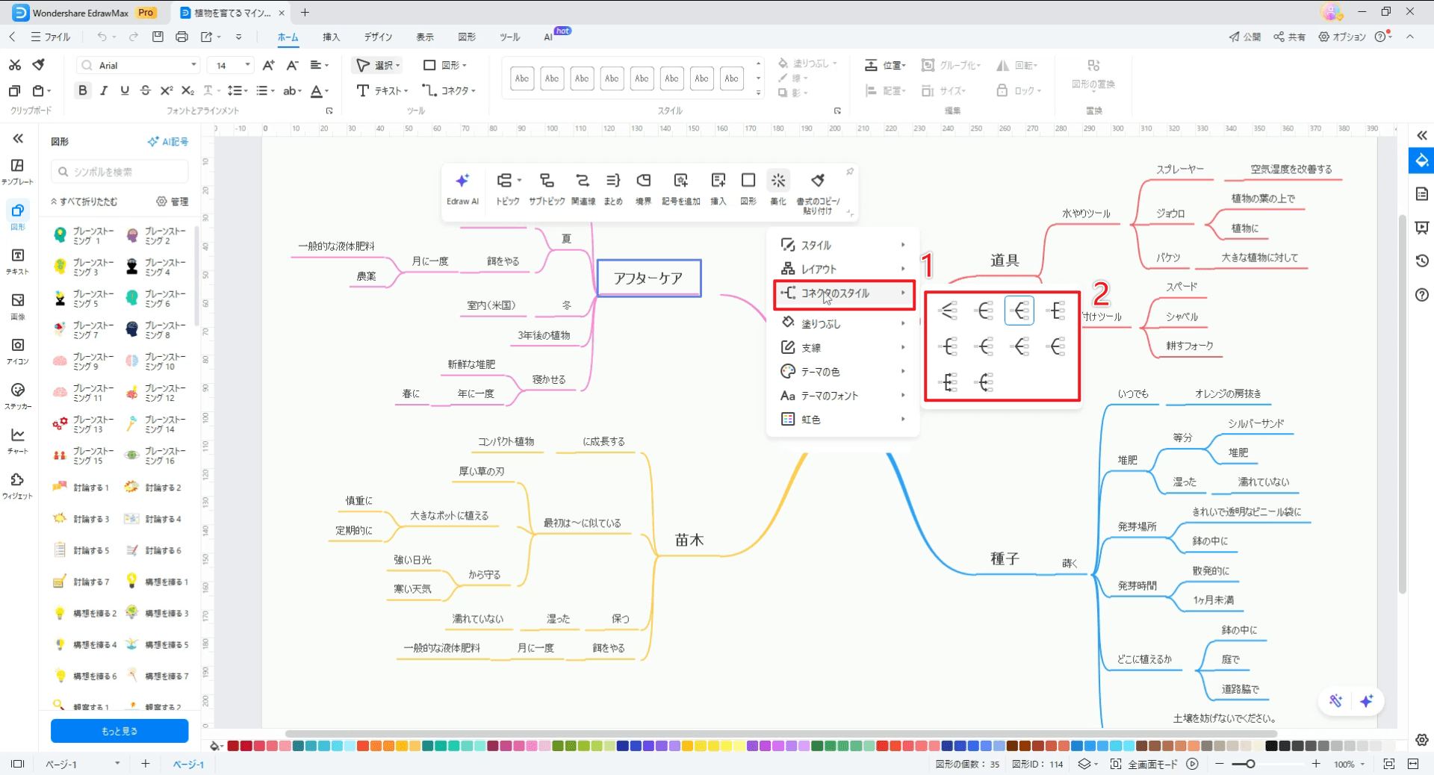This screenshot has height=775, width=1434.
Task: Collapse all with すべて折りたたむ
Action: 84,202
